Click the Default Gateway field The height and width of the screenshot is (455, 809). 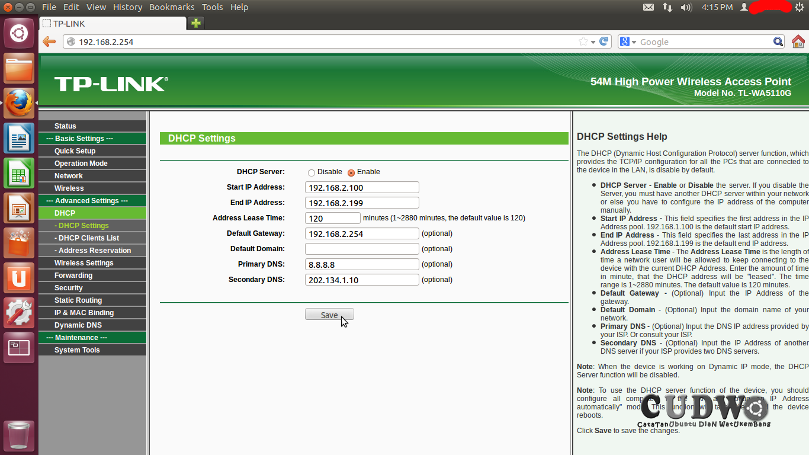pos(362,233)
